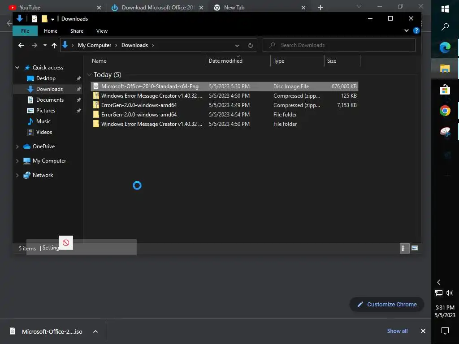Expand the OneDrive tree node

tap(17, 146)
